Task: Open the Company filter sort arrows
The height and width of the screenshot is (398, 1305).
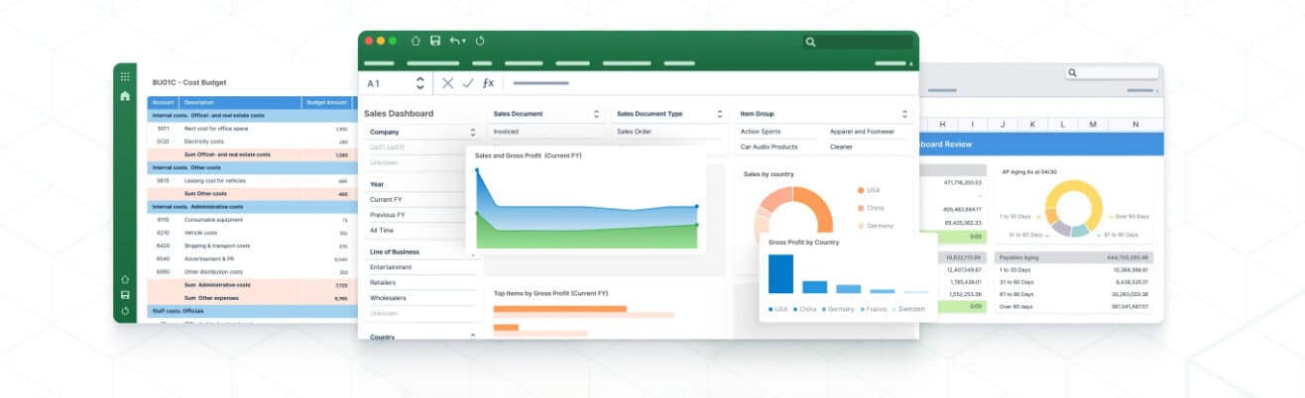Action: [473, 132]
